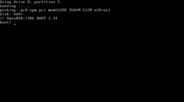
Task: Click the "partition 3." text
Action: (48, 2)
